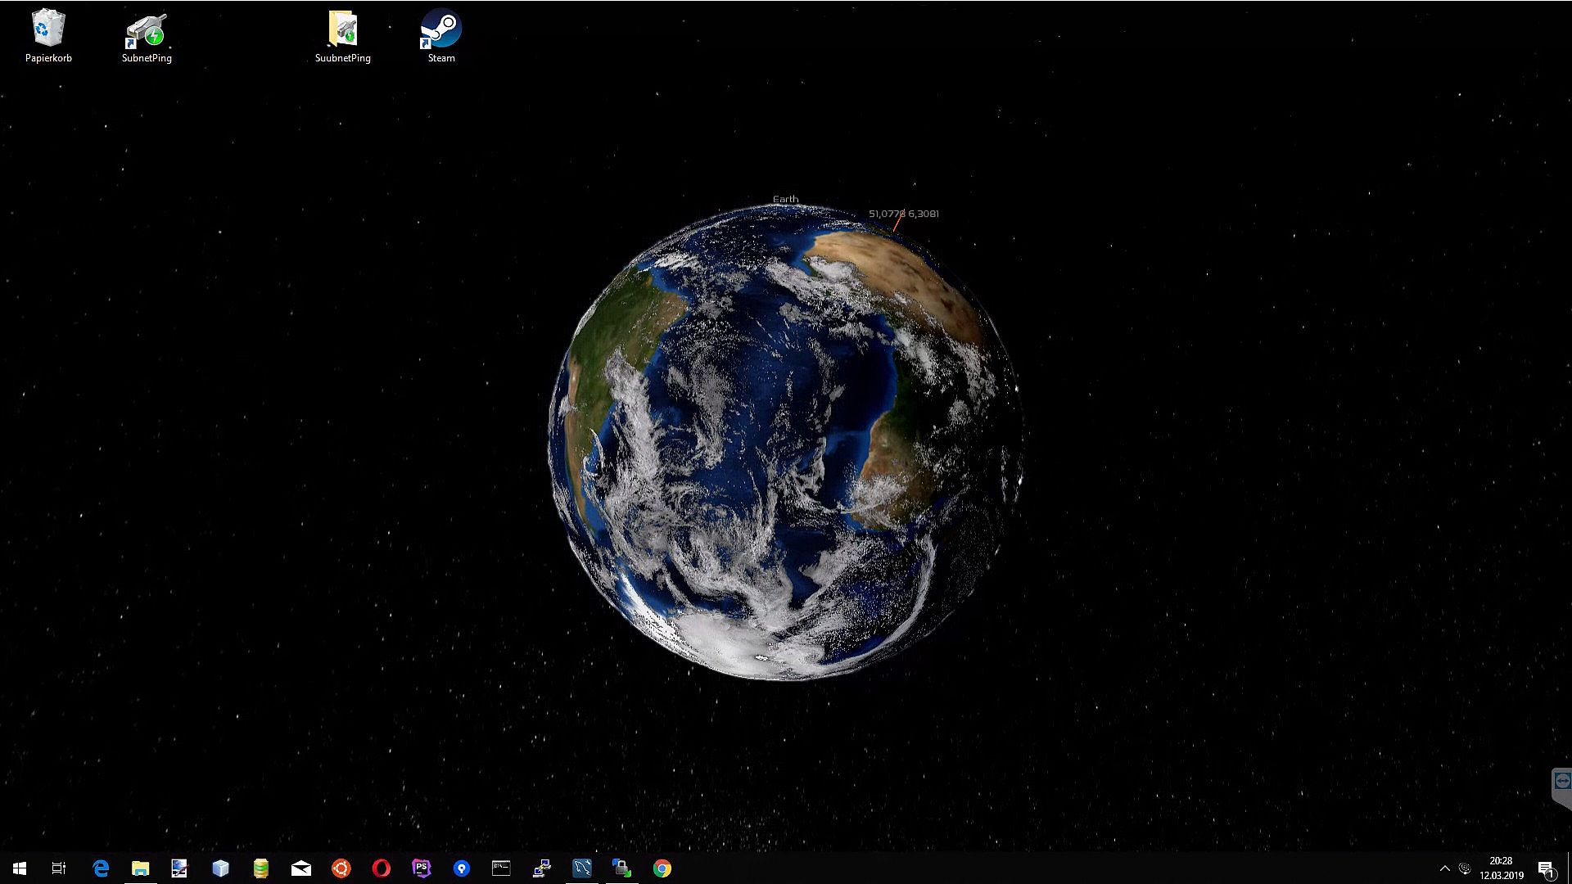
Task: Launch Microsoft Edge from the taskbar
Action: point(101,868)
